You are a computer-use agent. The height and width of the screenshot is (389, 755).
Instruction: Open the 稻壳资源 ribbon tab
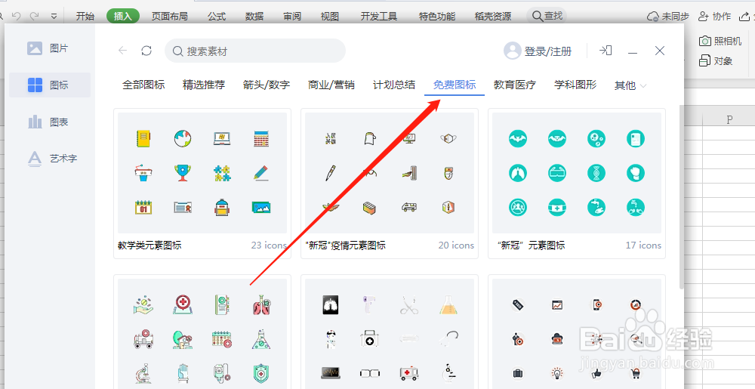(x=492, y=17)
